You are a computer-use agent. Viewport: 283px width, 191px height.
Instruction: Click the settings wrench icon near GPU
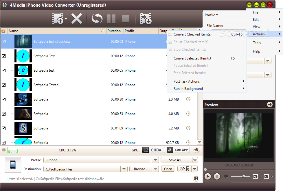[196, 150]
